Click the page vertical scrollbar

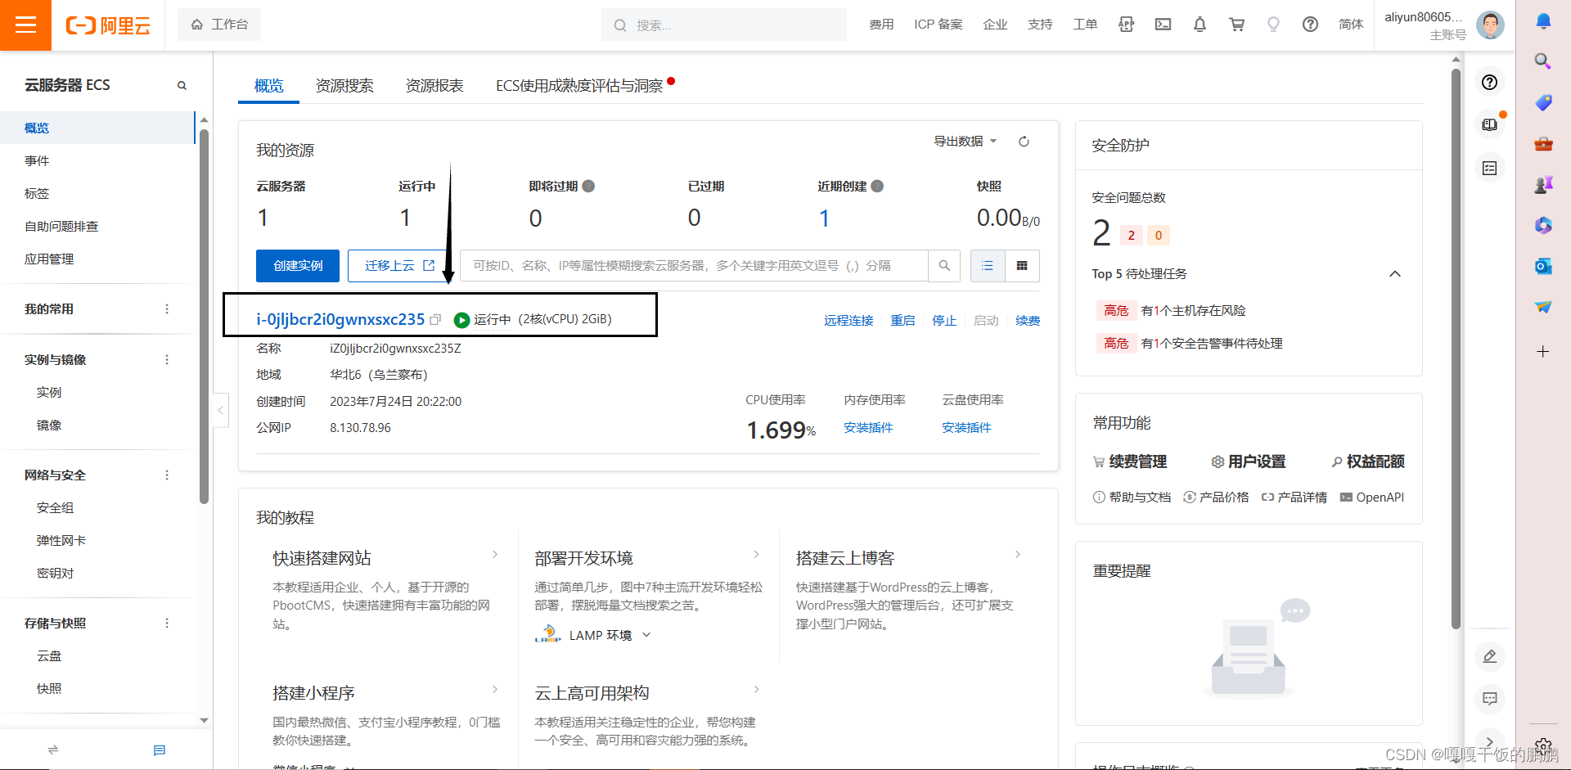pyautogui.click(x=1456, y=348)
